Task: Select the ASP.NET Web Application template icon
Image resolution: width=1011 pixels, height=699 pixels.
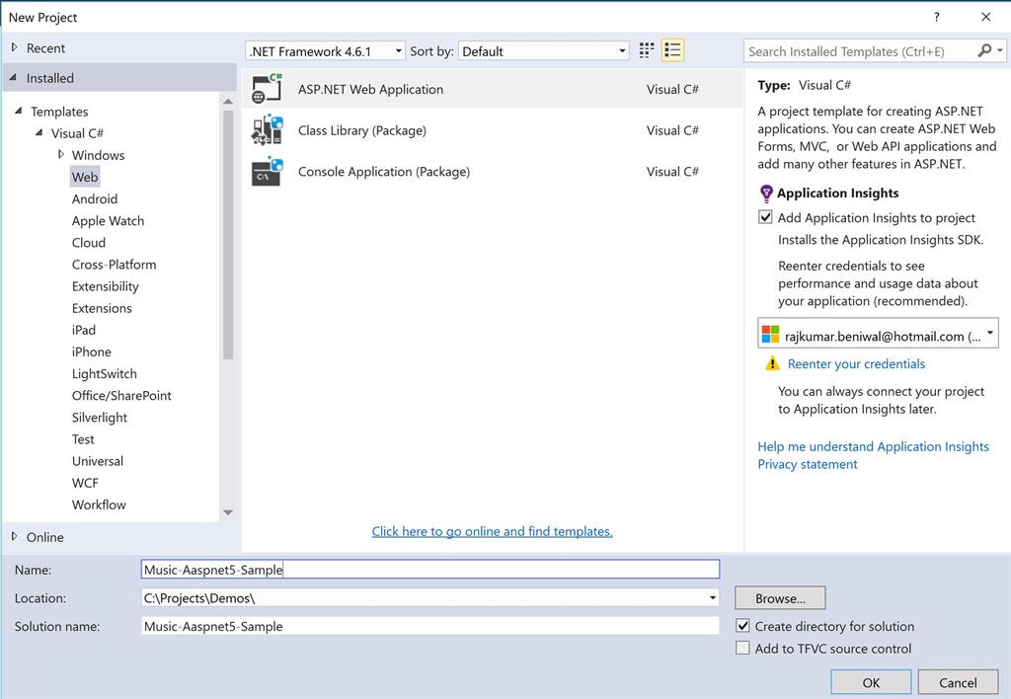Action: (267, 89)
